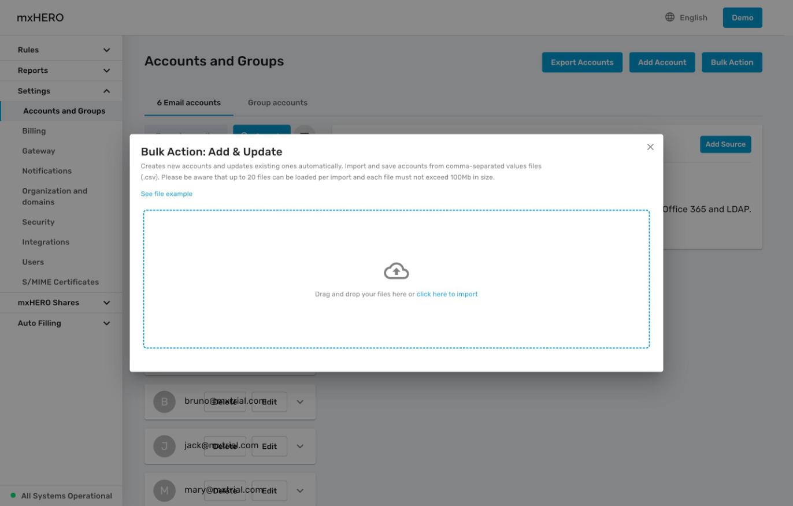This screenshot has width=793, height=506.
Task: Close the Bulk Action dialog with X
Action: coord(650,147)
